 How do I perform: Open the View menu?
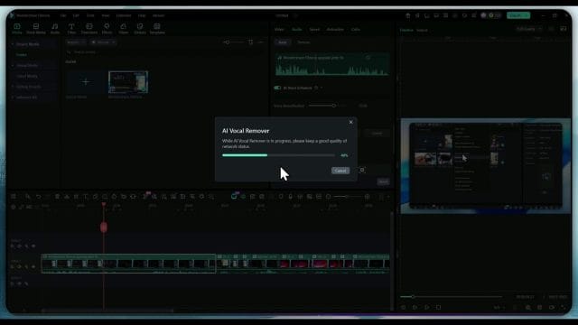106,15
